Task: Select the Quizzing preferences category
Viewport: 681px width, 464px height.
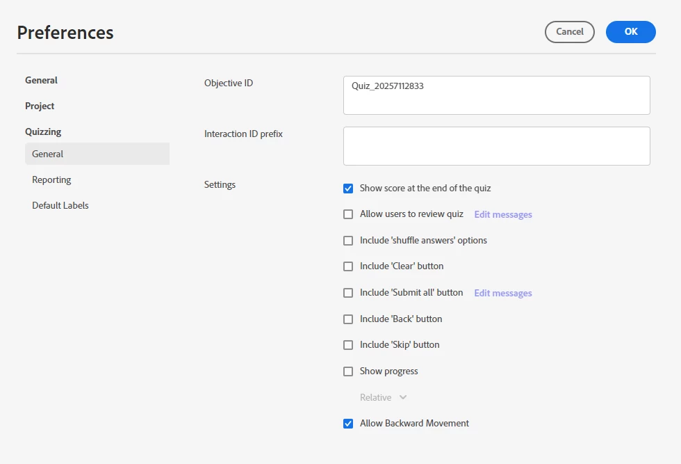Action: [x=43, y=132]
